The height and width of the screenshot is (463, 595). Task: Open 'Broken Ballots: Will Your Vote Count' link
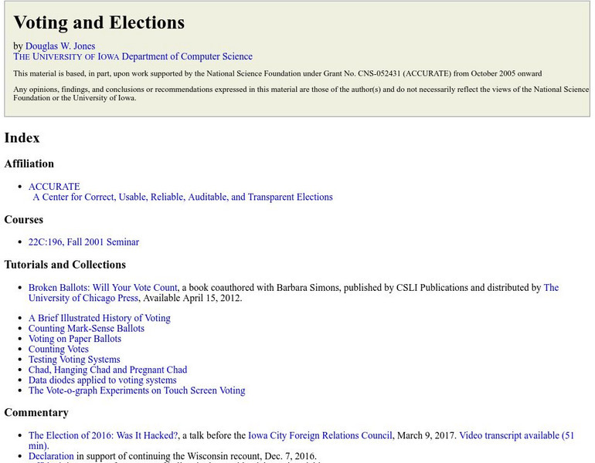[x=103, y=288]
